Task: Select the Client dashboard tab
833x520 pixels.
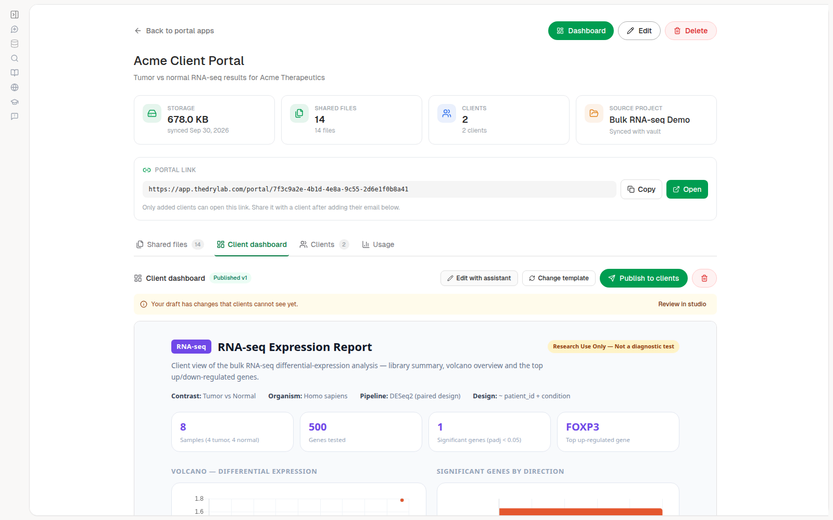Action: coord(252,244)
